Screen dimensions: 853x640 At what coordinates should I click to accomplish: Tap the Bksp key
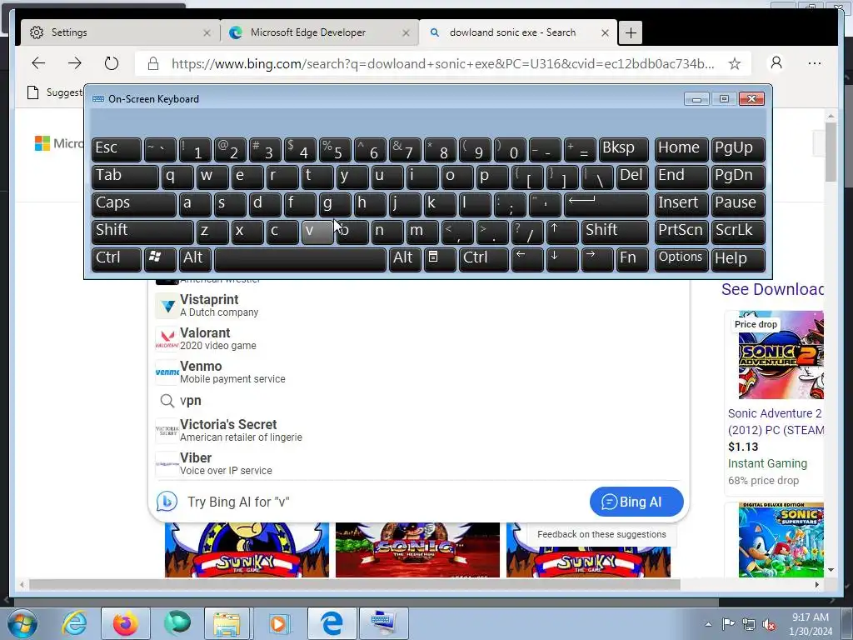(x=623, y=149)
